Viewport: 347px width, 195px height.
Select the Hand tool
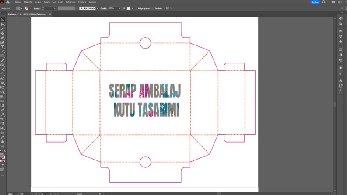(x=3, y=142)
